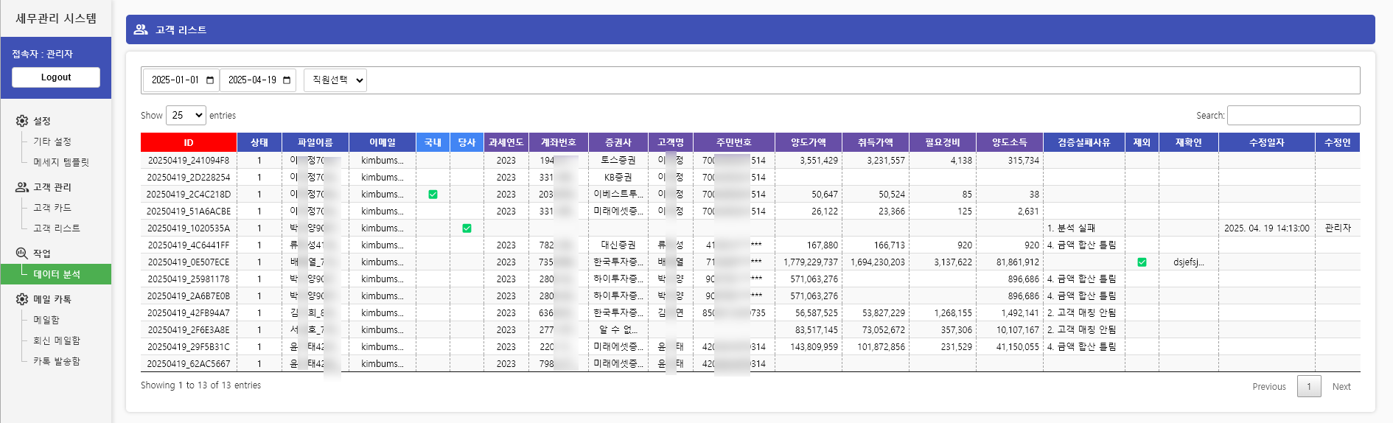
Task: Click ID cell 20250419_4C6441FF
Action: point(189,245)
